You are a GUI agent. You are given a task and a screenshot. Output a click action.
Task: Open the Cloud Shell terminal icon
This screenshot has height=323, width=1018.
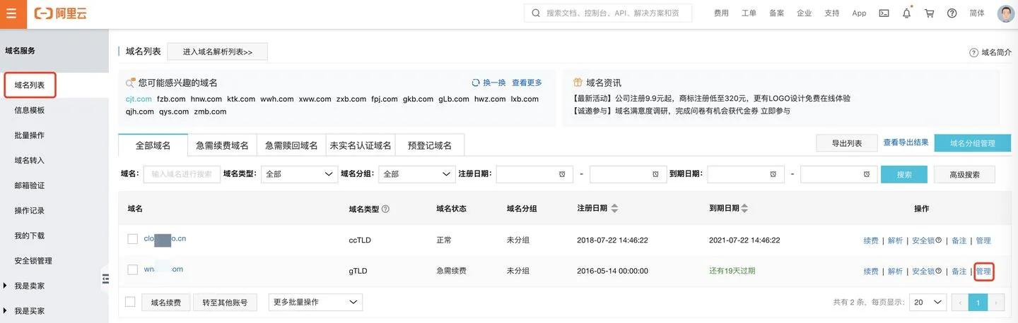click(884, 13)
